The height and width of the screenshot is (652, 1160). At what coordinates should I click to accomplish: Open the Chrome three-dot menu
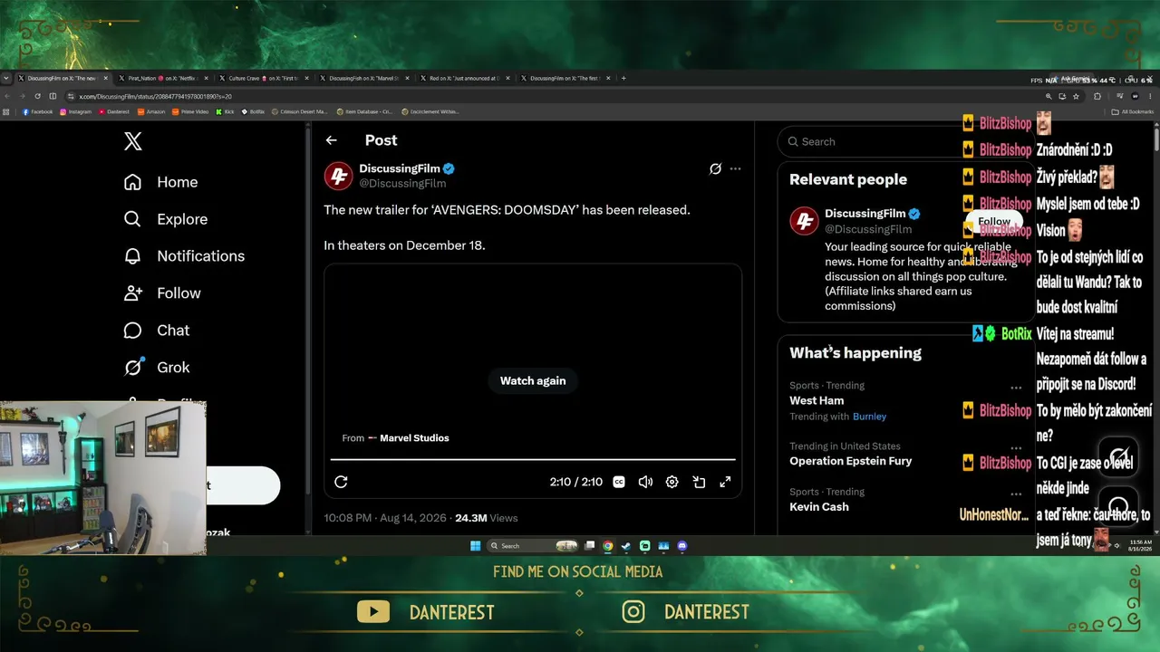pos(1151,96)
